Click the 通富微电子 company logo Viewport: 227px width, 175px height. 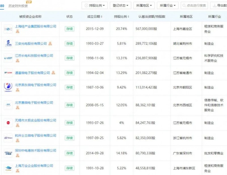pyautogui.click(x=8, y=73)
